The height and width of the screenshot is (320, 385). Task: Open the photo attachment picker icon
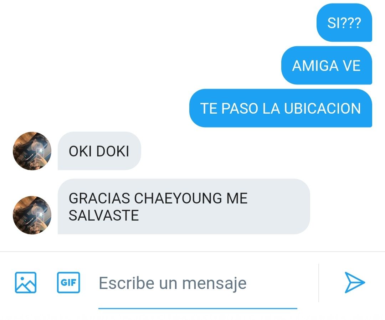pyautogui.click(x=26, y=283)
